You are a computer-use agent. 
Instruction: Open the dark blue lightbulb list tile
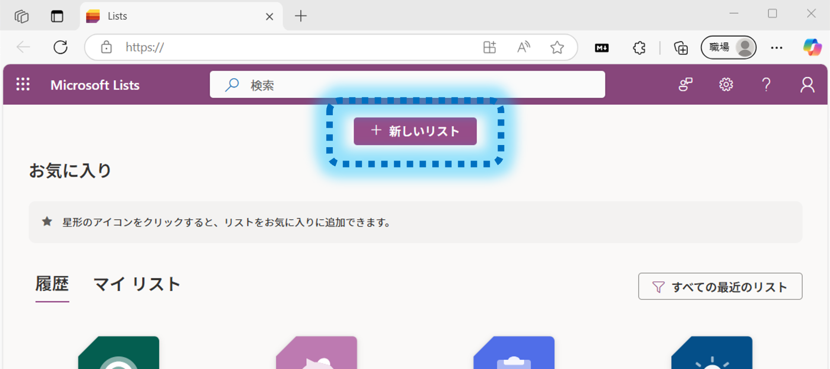pos(712,353)
